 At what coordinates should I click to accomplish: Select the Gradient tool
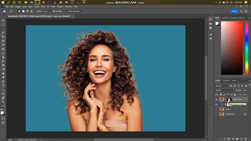pyautogui.click(x=3, y=69)
